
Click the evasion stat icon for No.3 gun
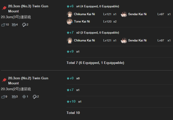tap(24, 25)
